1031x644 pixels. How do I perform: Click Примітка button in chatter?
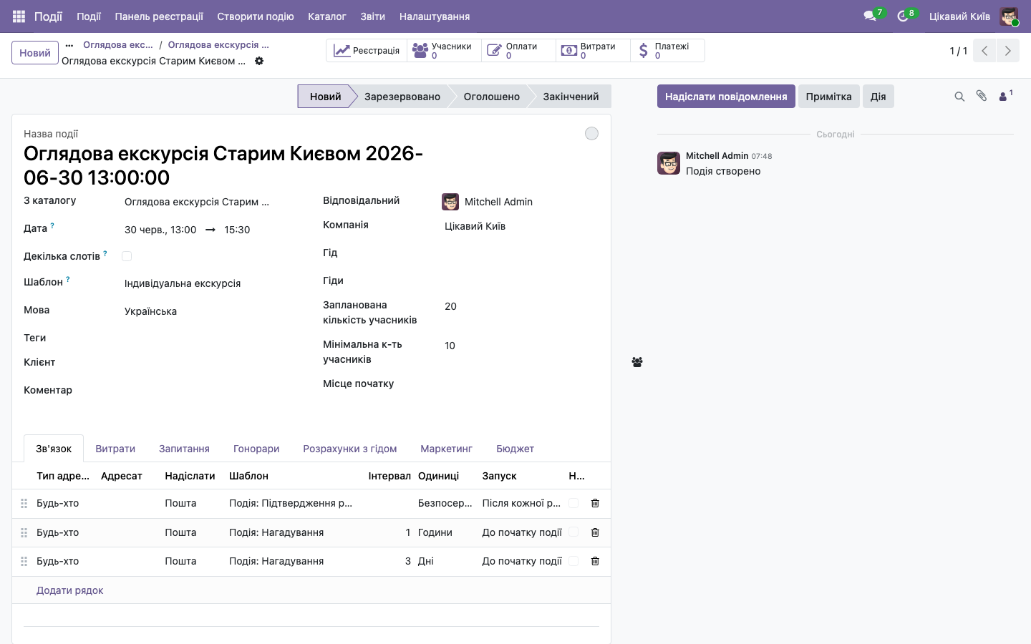point(829,97)
